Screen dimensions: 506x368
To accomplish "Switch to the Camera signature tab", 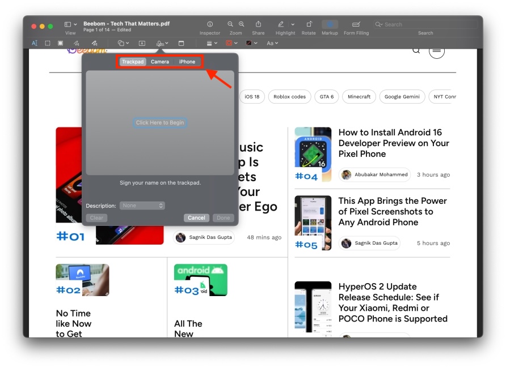I will (160, 62).
